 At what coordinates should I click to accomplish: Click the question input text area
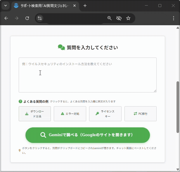(88, 75)
